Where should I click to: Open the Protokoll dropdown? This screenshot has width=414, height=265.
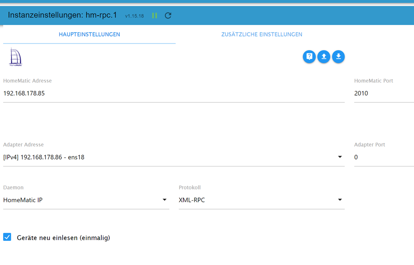pyautogui.click(x=262, y=200)
